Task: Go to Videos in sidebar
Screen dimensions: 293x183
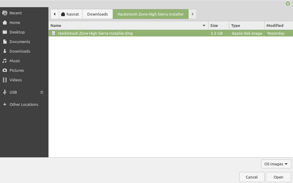Action: tap(24, 80)
